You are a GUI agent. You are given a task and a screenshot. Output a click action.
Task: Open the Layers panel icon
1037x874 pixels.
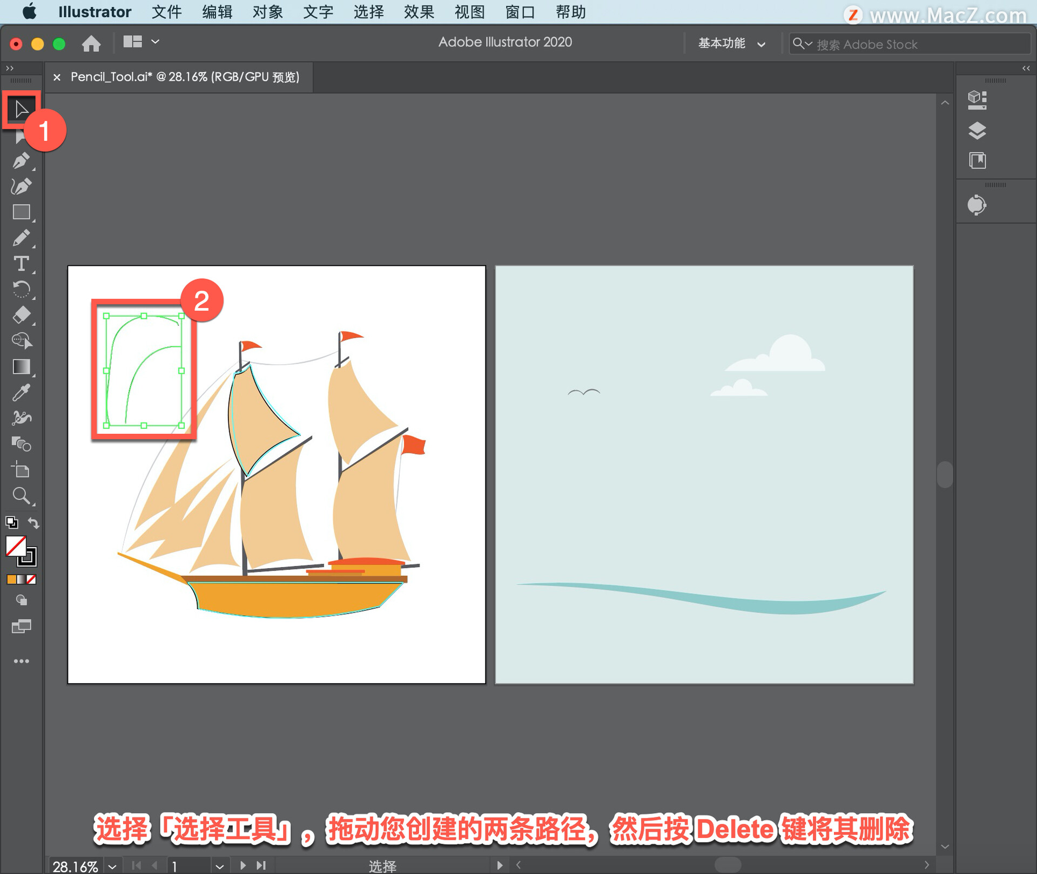pos(977,131)
